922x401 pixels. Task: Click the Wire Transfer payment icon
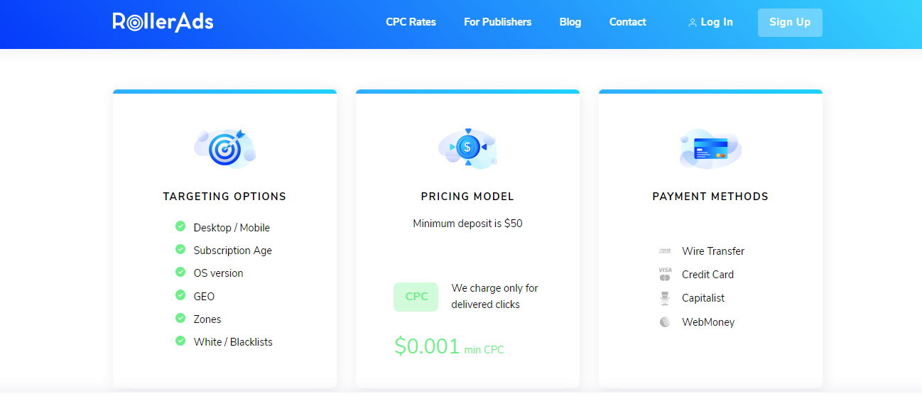pyautogui.click(x=665, y=251)
